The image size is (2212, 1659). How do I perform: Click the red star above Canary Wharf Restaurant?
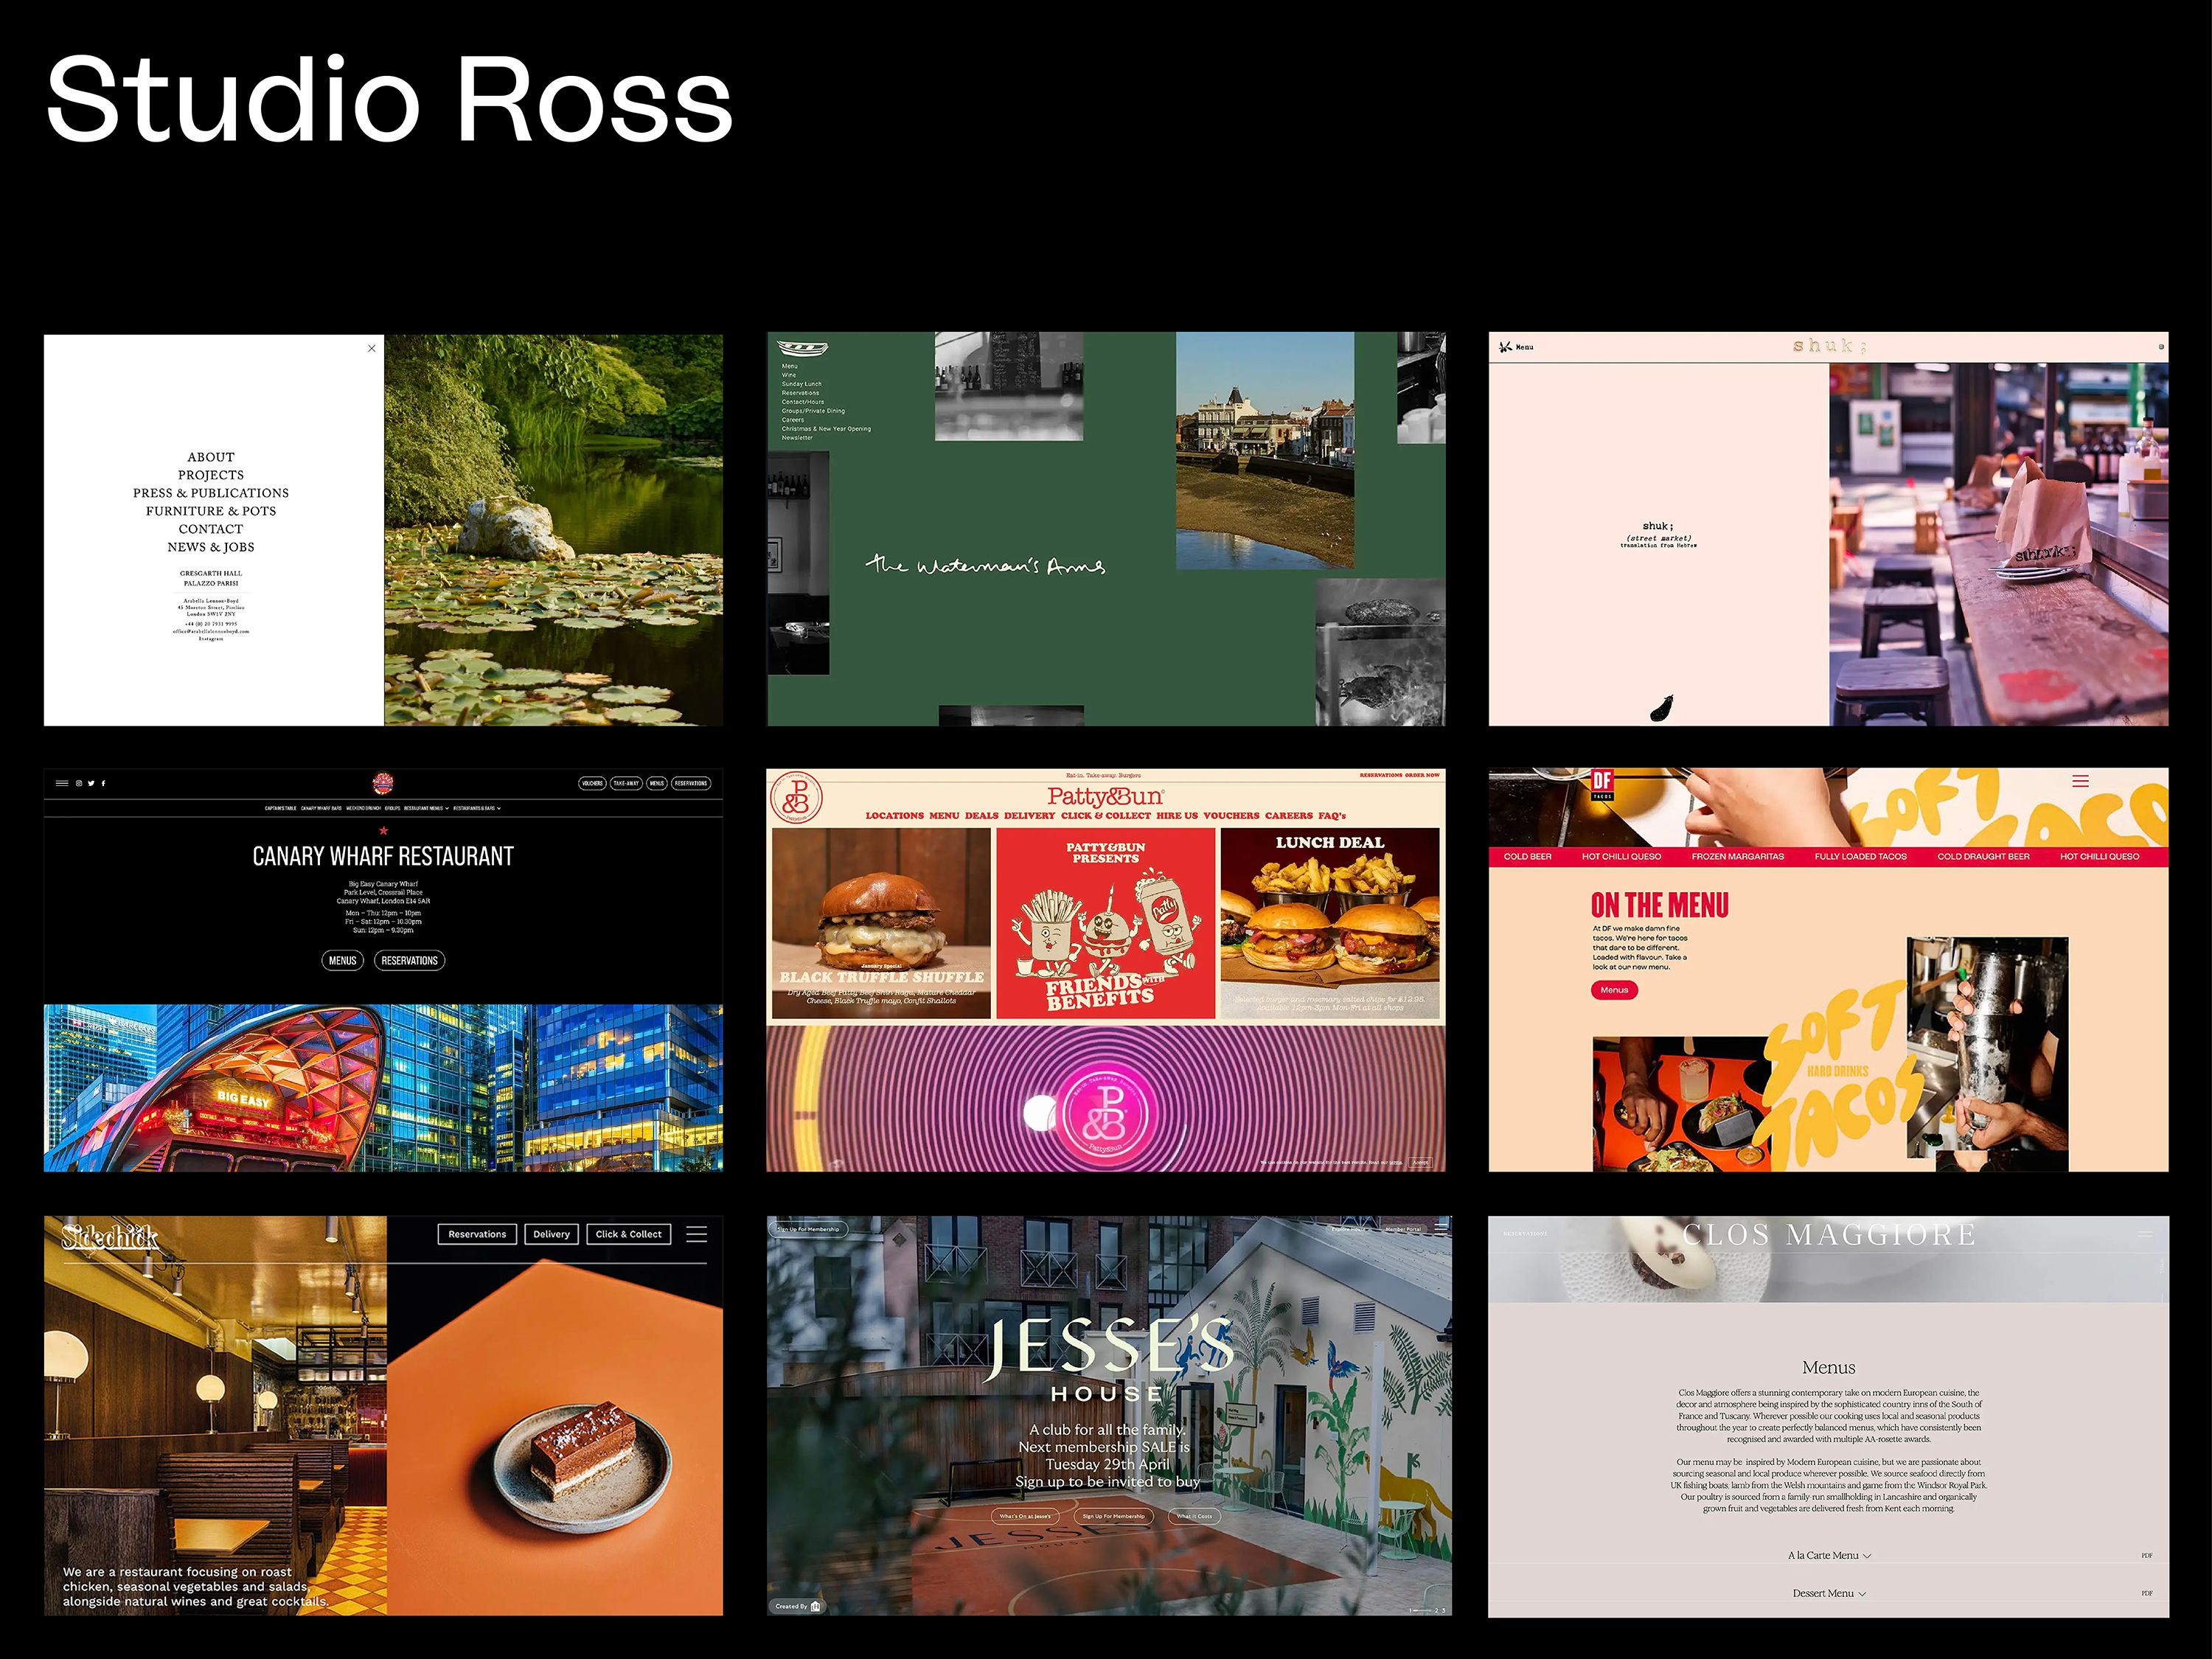[x=383, y=831]
